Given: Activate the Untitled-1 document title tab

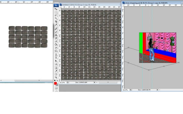Looking at the screenshot, I should 79,5.
